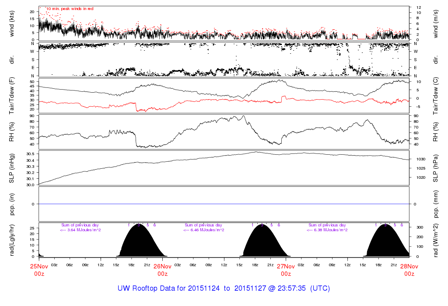Select the 27Nov 00z date label
448x306 pixels.
(286, 270)
